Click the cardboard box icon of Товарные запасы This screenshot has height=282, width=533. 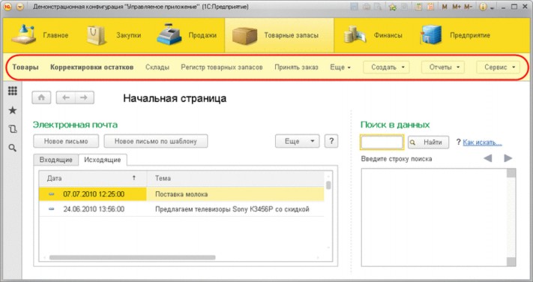point(244,36)
